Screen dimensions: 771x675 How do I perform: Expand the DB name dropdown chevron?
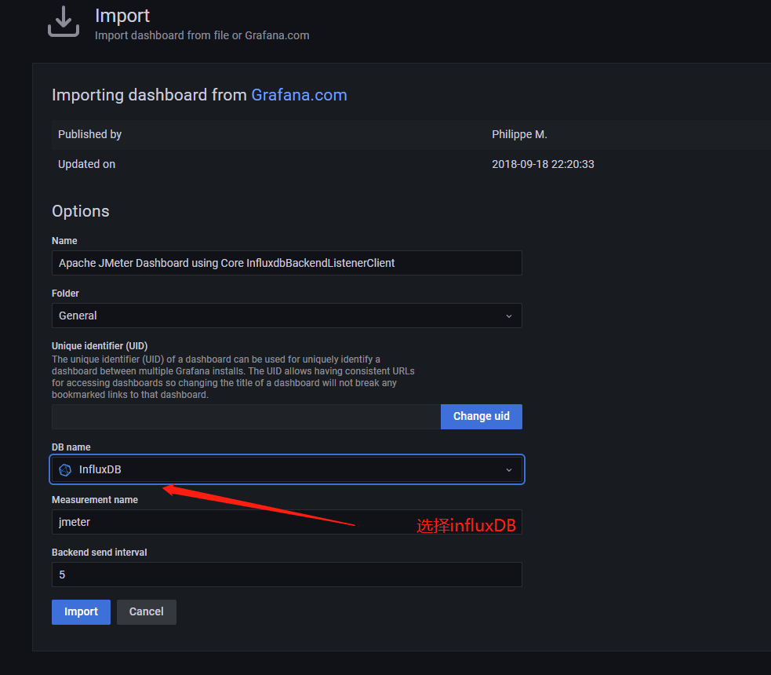509,470
